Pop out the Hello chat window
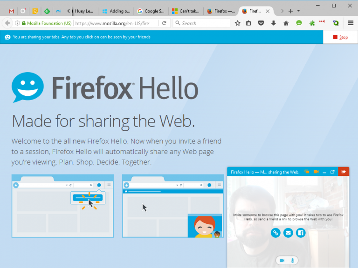Viewport: 358px width, 268px height. click(x=332, y=172)
